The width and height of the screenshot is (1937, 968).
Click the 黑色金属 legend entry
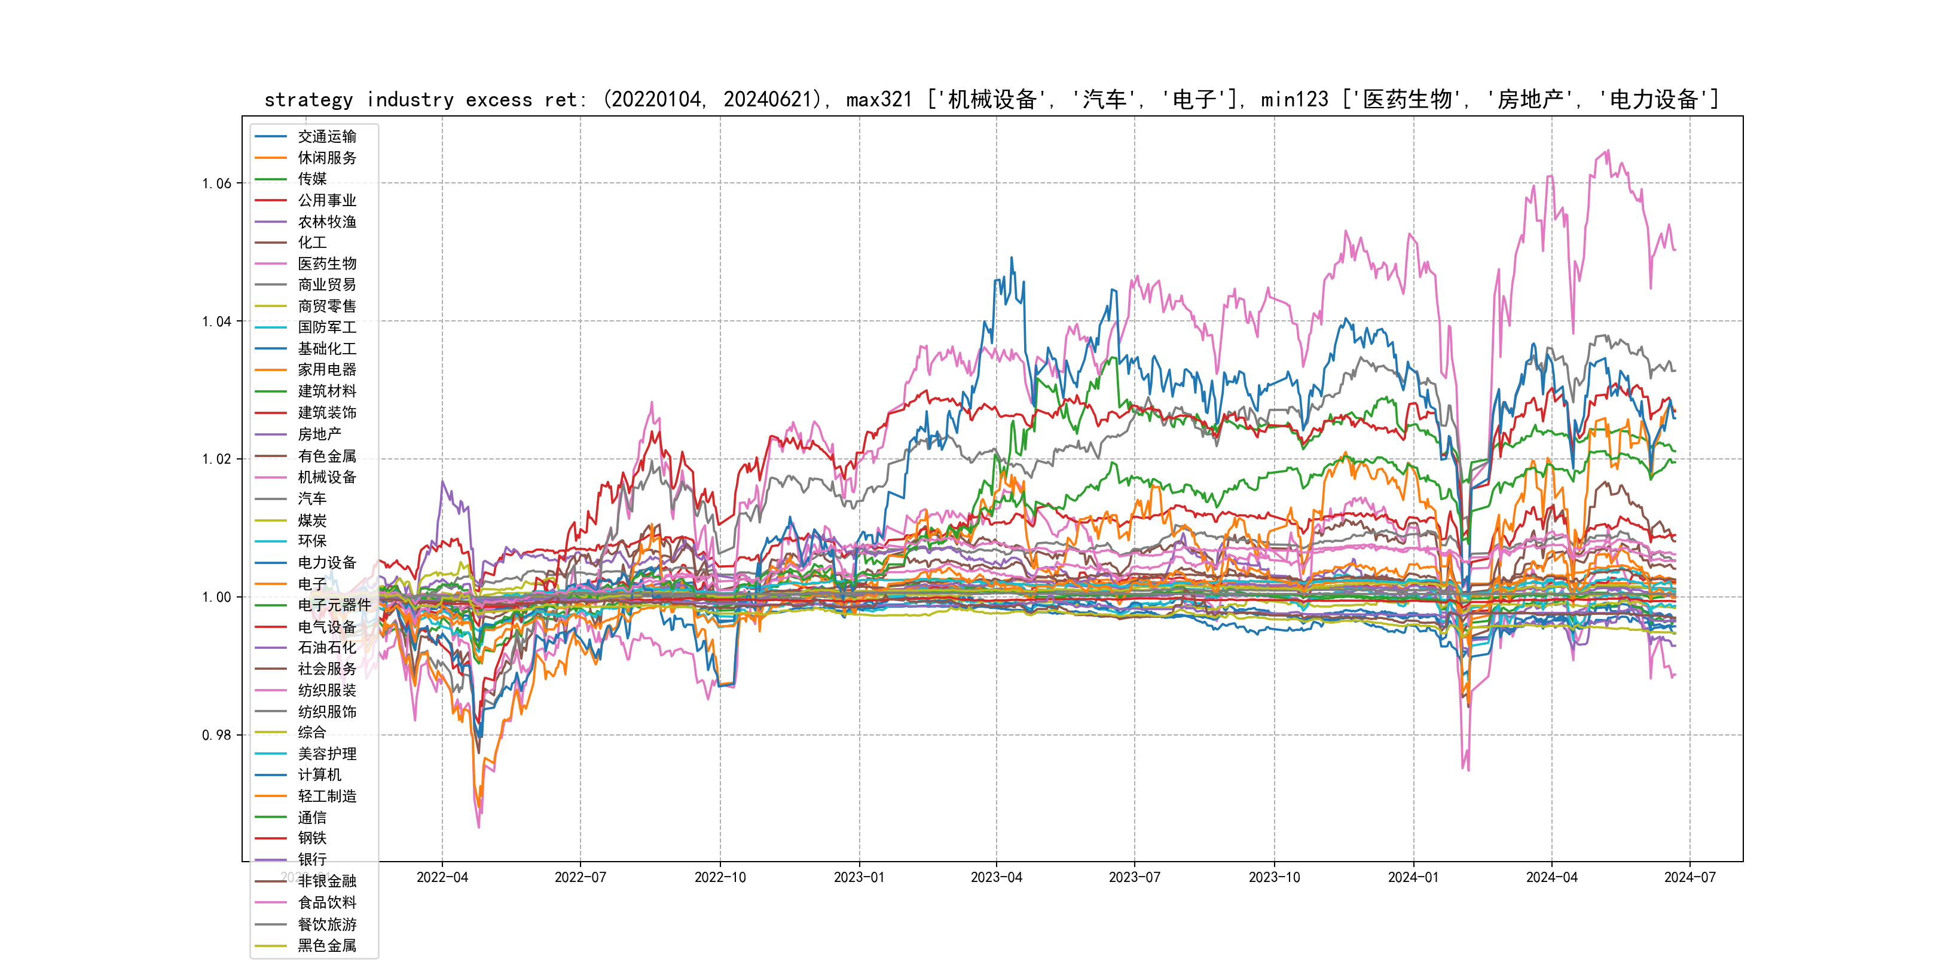point(326,945)
